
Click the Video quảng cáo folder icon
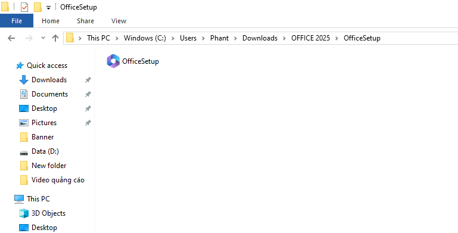coord(24,180)
